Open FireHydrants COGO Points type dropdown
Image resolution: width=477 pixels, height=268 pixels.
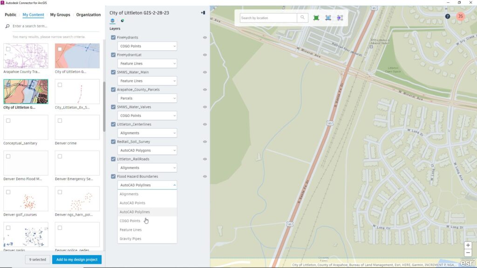[147, 46]
